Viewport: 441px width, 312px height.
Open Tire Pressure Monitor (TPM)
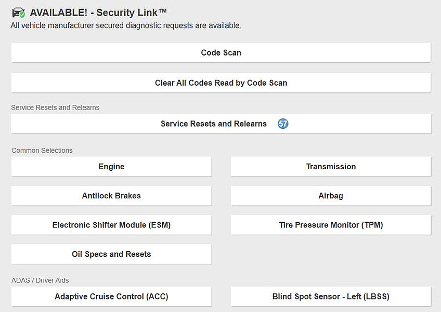pyautogui.click(x=331, y=225)
